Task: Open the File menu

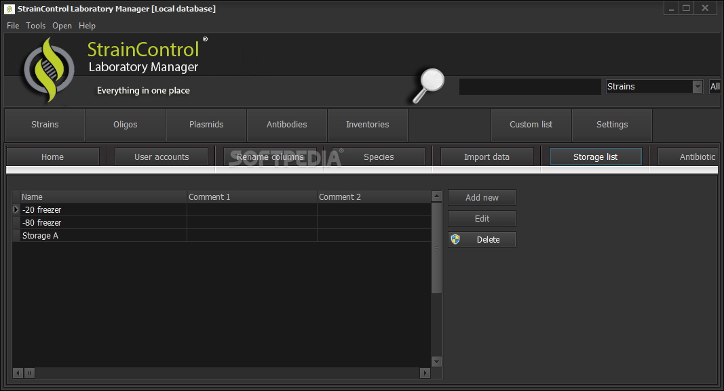Action: [13, 26]
